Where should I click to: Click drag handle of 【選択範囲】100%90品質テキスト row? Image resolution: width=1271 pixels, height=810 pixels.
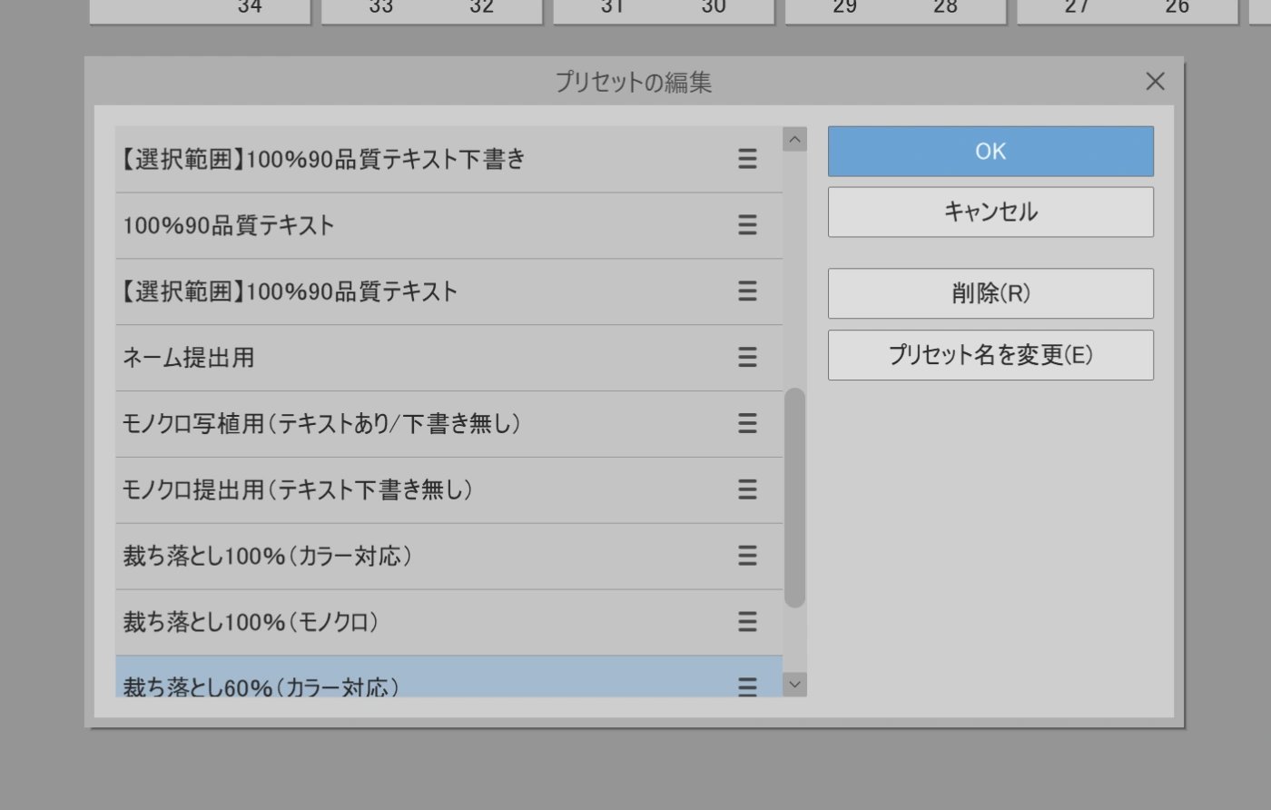pyautogui.click(x=747, y=291)
